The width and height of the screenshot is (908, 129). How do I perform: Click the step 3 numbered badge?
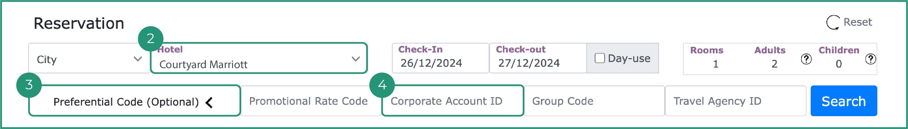tap(29, 85)
